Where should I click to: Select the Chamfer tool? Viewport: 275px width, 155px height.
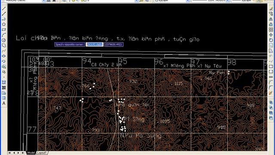coord(271,82)
